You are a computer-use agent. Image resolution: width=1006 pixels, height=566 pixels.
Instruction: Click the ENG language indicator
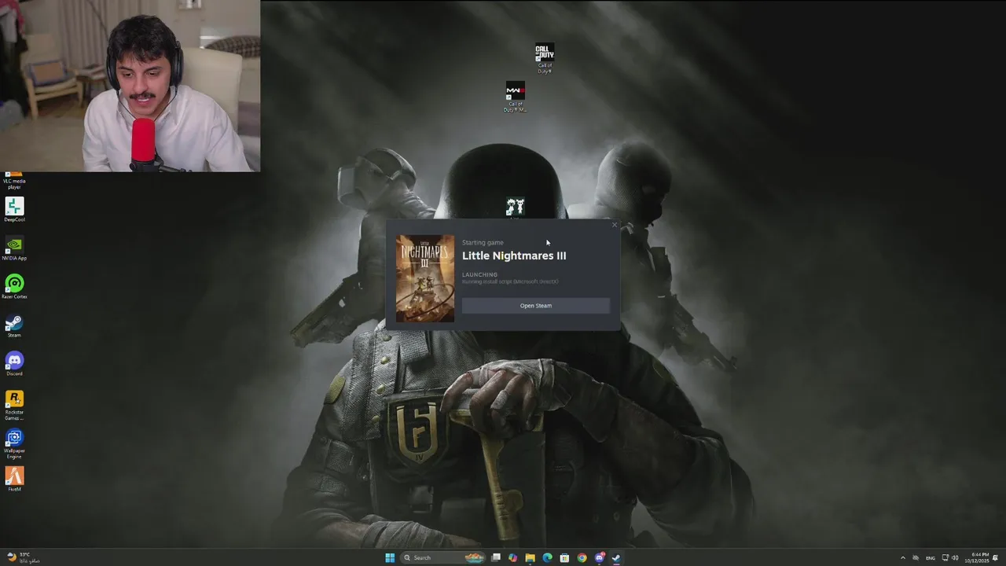point(931,558)
